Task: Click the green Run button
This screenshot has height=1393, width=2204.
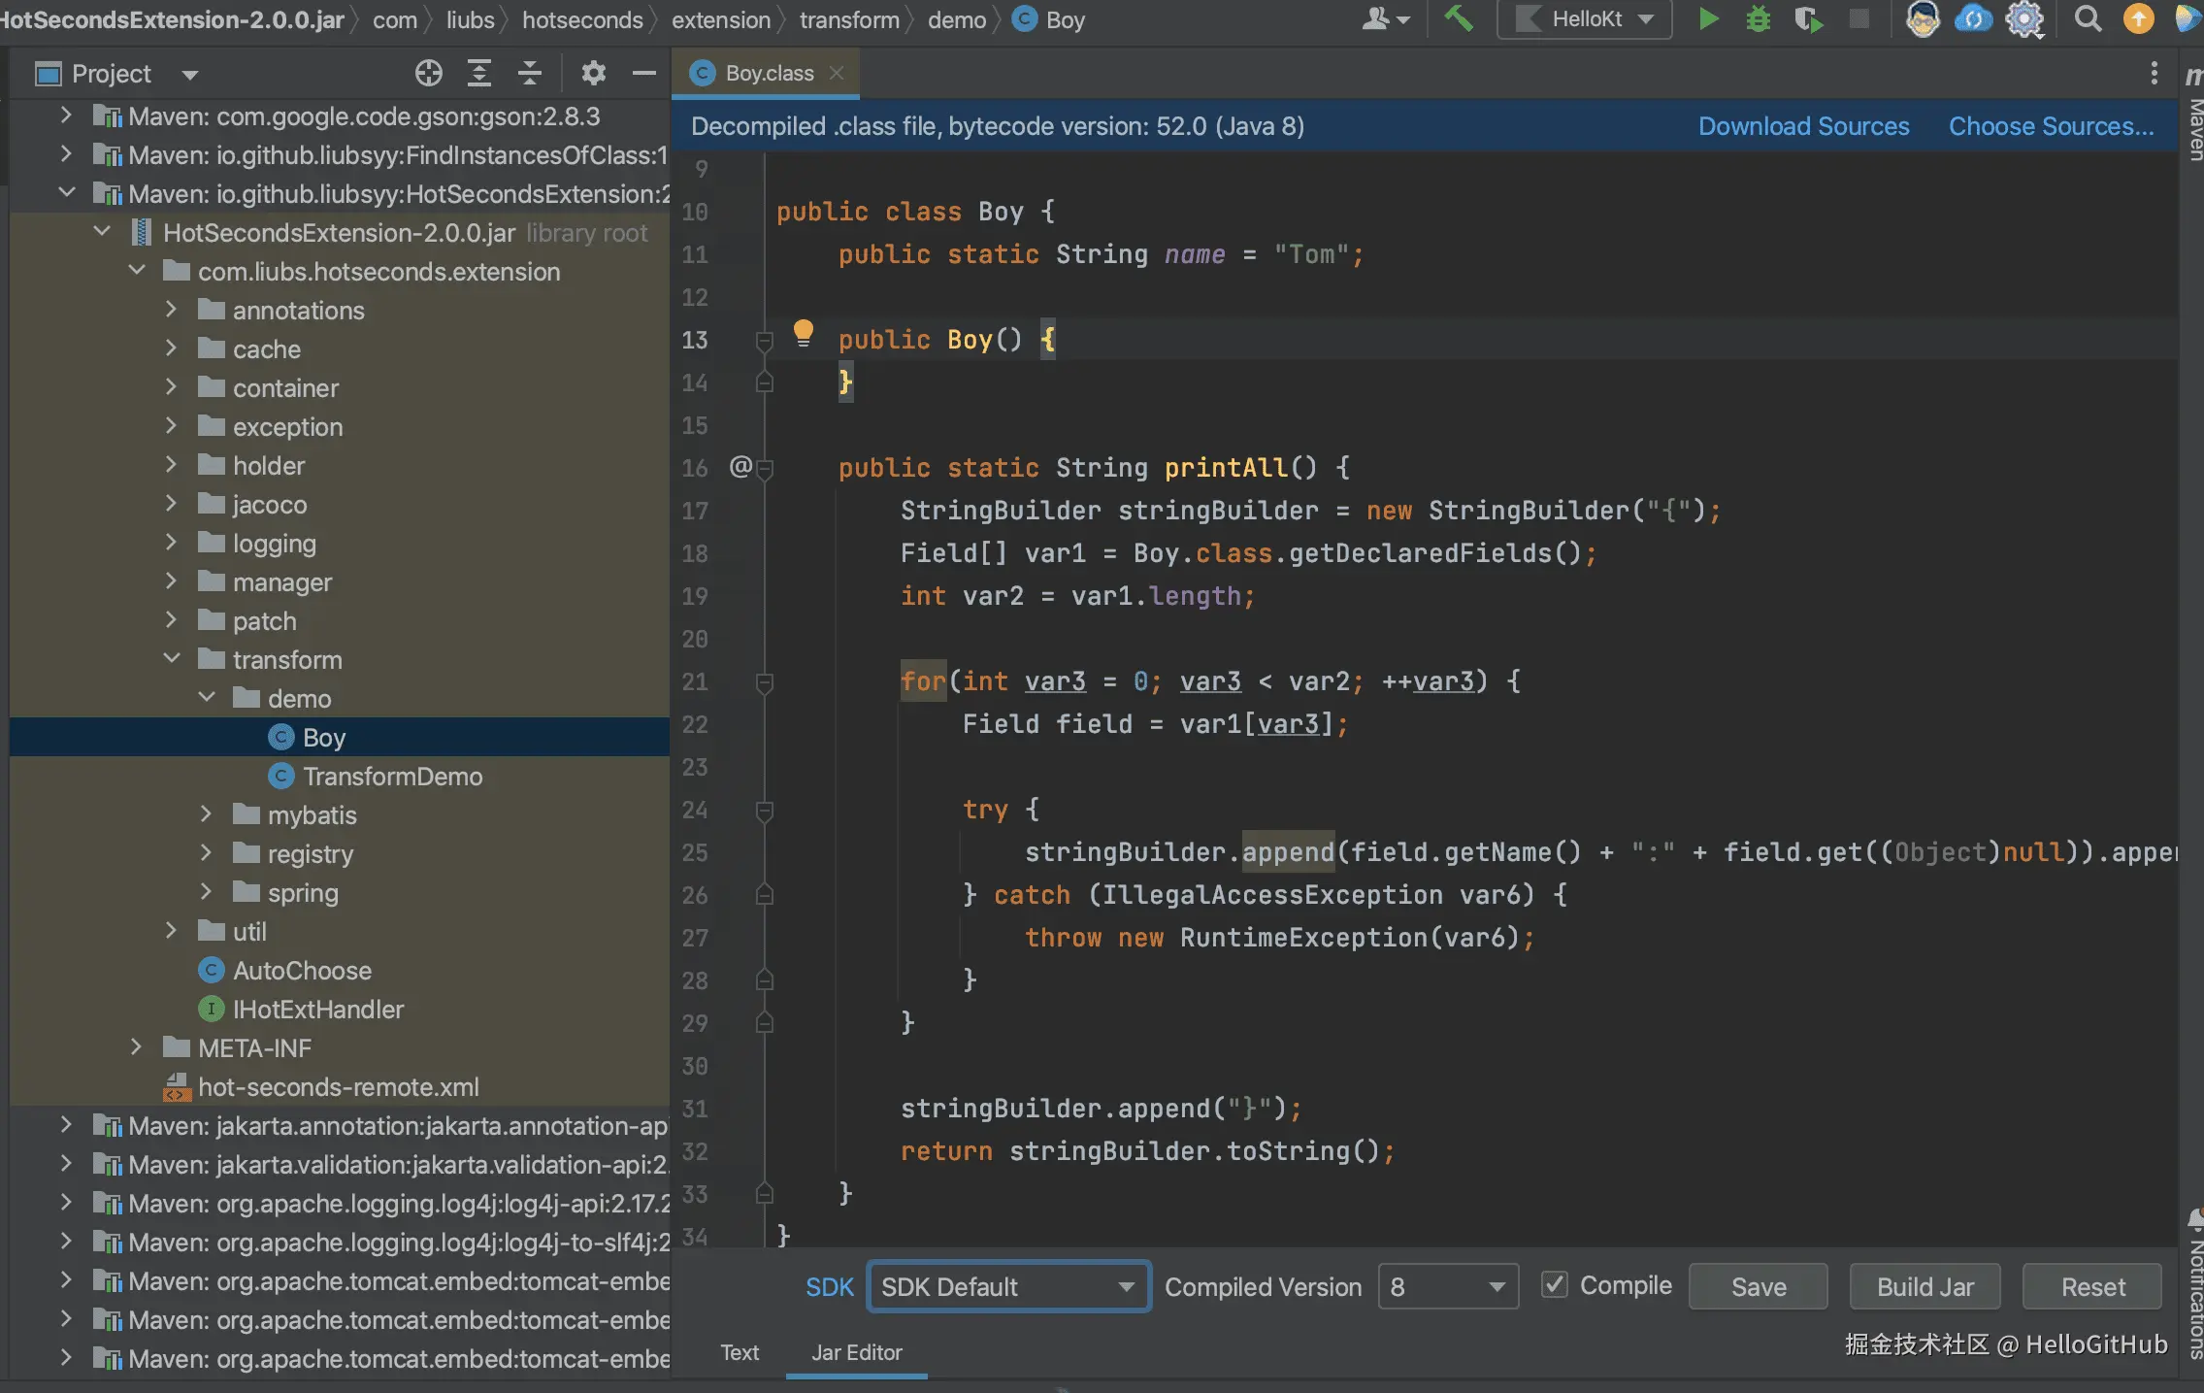Action: [x=1709, y=19]
